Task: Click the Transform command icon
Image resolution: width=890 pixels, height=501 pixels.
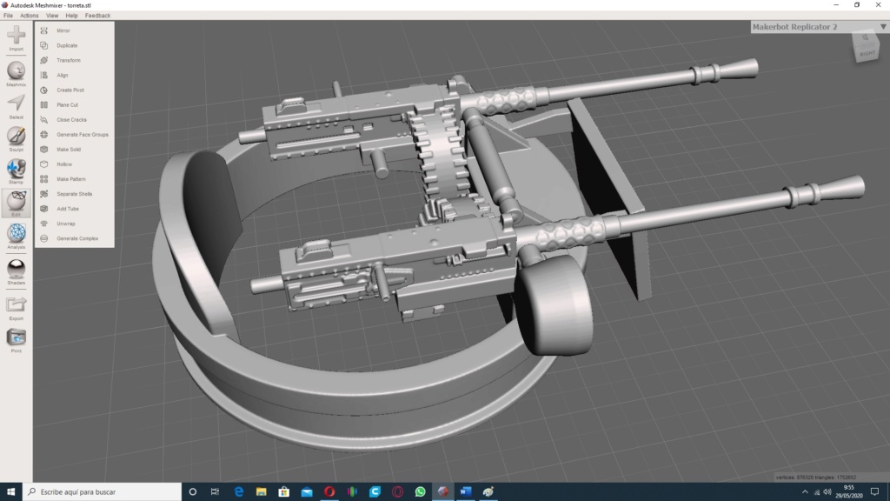Action: click(x=44, y=60)
